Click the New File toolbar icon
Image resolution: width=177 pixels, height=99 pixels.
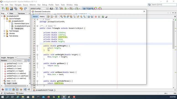3,9
